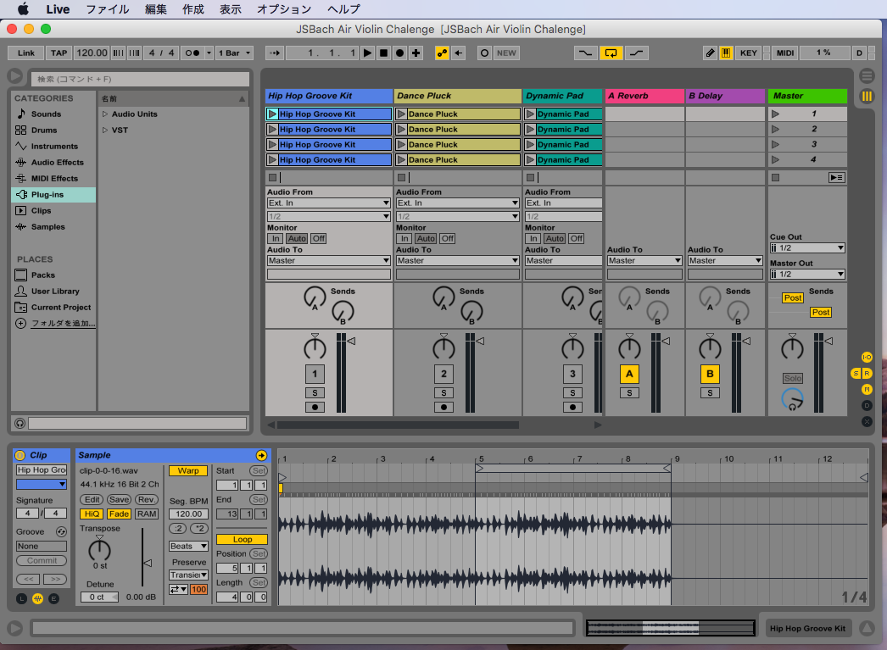The width and height of the screenshot is (887, 650).
Task: Click the transport Play button
Action: [x=367, y=53]
